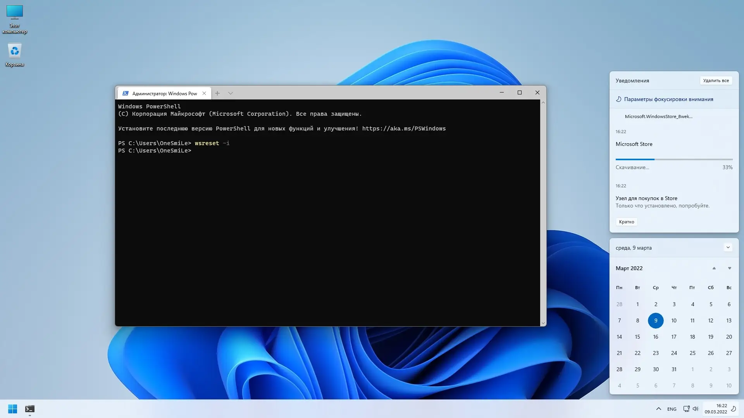Collapse the calendar with the chevron
The image size is (744, 418).
[728, 248]
